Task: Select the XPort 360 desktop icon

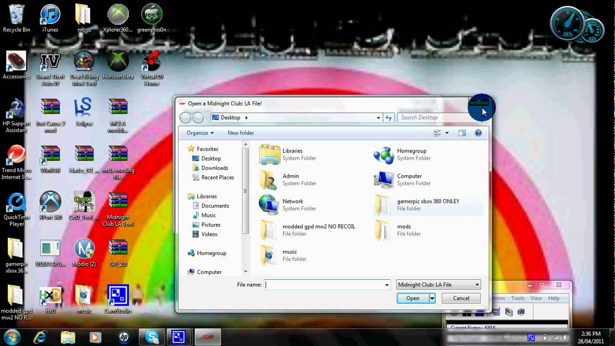Action: coord(50,206)
